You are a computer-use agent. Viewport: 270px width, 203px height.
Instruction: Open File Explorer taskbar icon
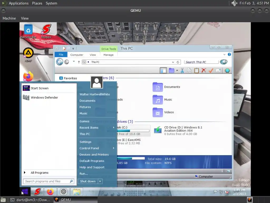point(77,192)
